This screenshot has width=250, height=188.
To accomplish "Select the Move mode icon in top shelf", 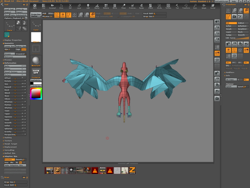I will [x=80, y=15].
